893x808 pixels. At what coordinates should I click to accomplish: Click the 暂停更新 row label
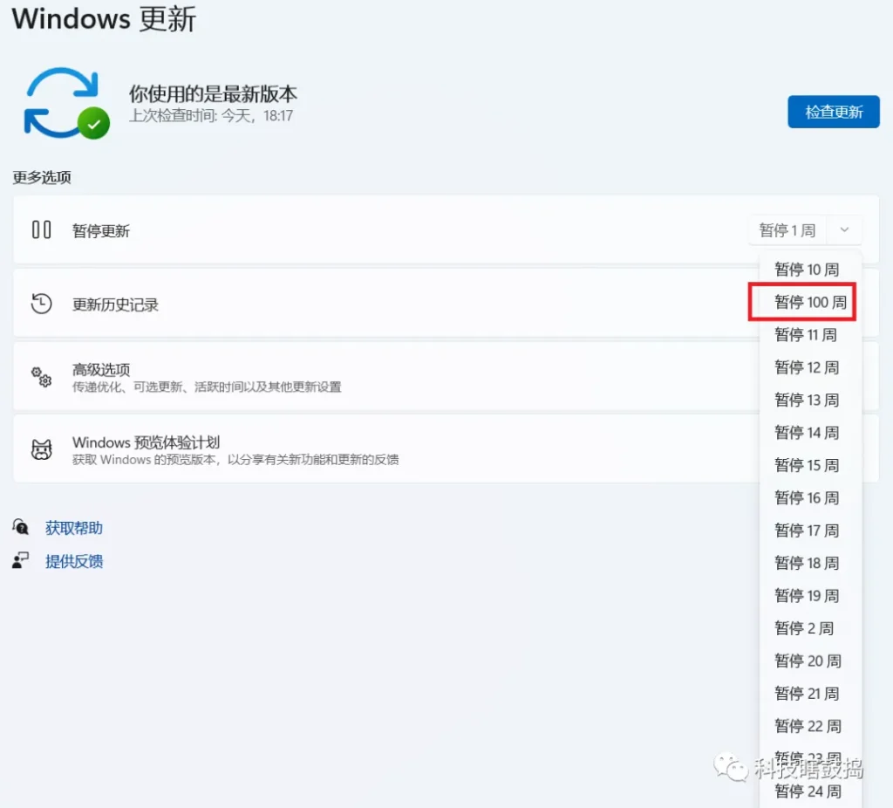click(x=101, y=230)
